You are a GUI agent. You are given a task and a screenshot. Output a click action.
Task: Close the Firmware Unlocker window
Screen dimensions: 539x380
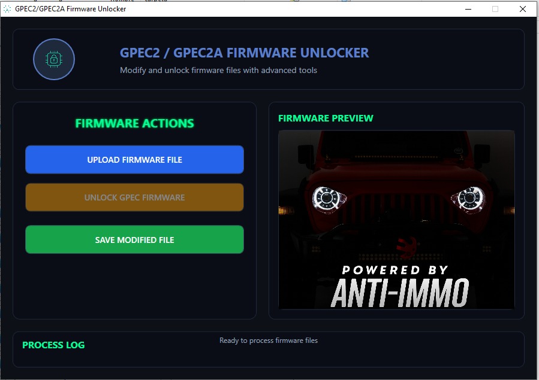click(522, 9)
